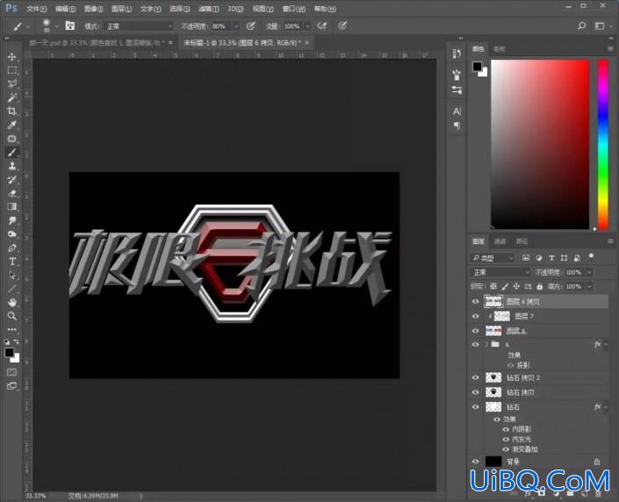Click toolbox foreground color swatch

(x=9, y=353)
